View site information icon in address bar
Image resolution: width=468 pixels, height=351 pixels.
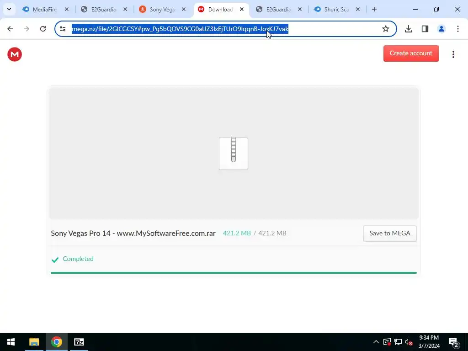click(63, 29)
